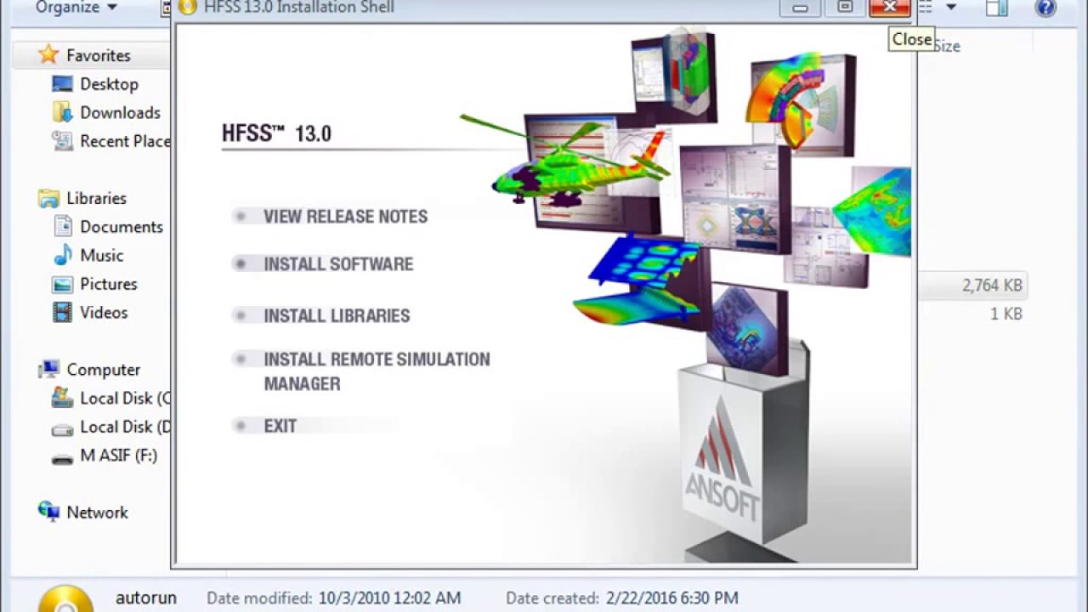The height and width of the screenshot is (612, 1088).
Task: Toggle the Explorer preview pane icon
Action: [x=996, y=8]
